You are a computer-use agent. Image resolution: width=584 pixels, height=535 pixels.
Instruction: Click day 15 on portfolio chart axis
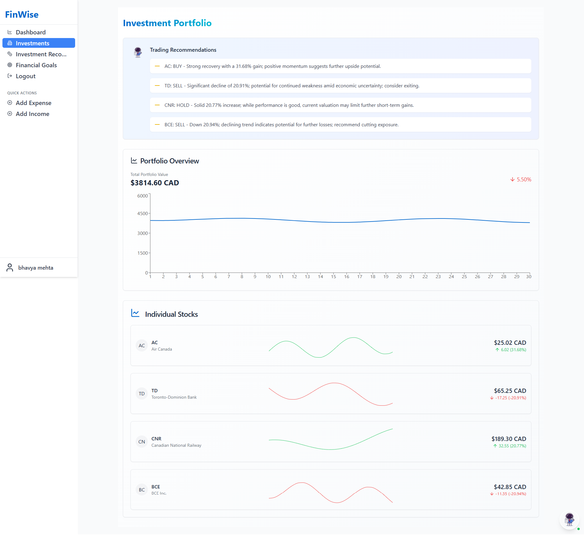pos(333,276)
